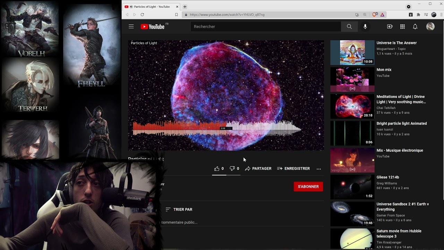Click the Greg Williams channel name

[387, 183]
